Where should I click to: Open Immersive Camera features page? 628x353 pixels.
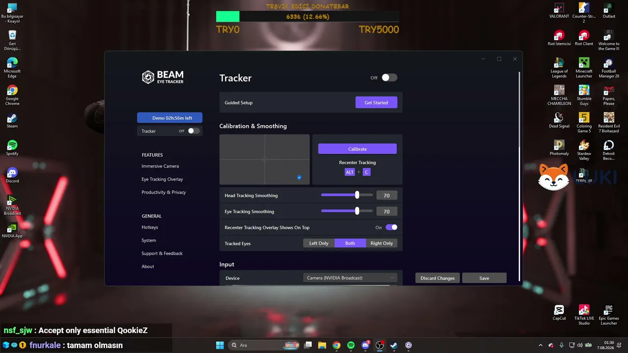coord(160,166)
